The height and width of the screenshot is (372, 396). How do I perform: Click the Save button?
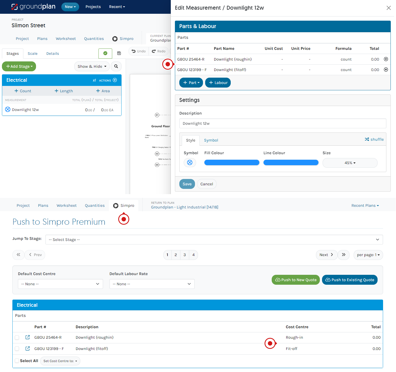tap(187, 184)
